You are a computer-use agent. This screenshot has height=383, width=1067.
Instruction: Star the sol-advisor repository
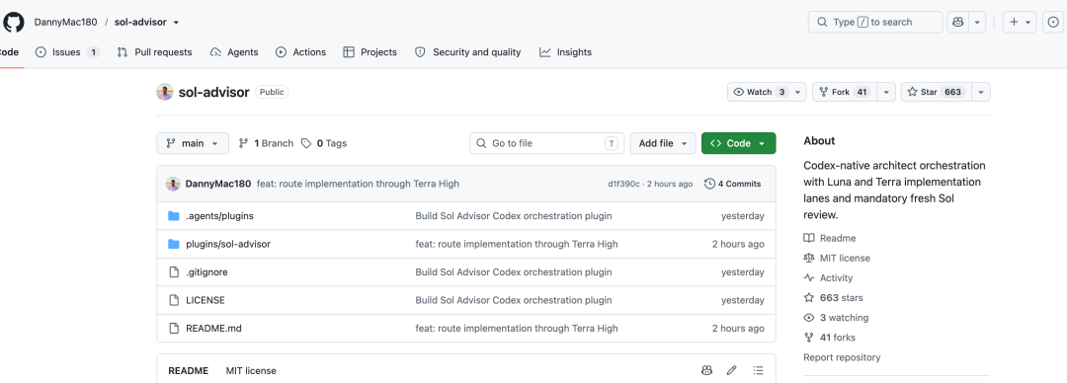[937, 92]
